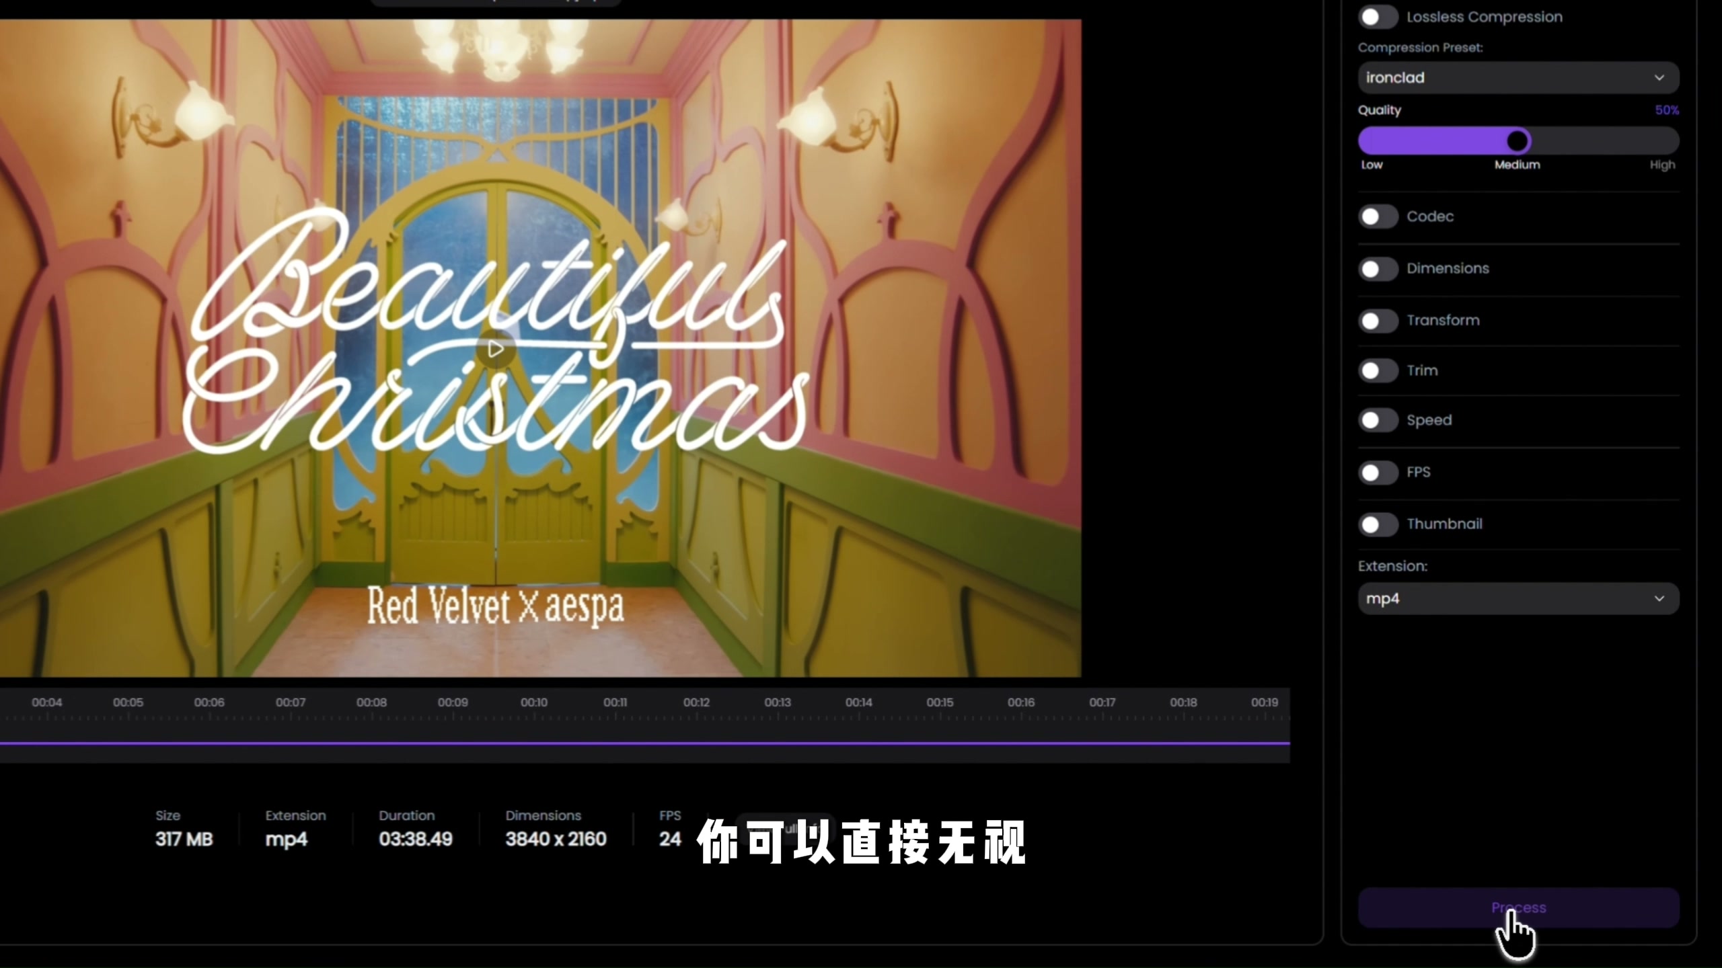
Task: Toggle the FPS option on
Action: click(1378, 473)
